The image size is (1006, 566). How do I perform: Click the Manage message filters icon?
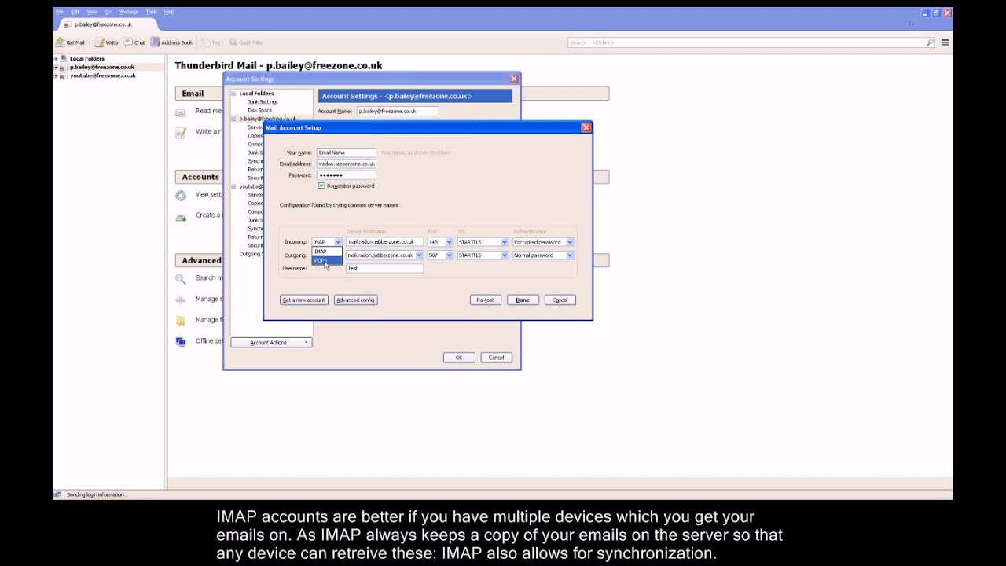[181, 300]
